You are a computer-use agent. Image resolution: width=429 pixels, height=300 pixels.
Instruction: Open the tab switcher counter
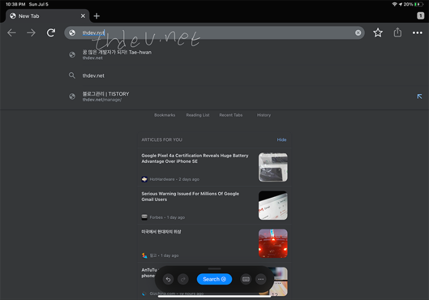point(420,16)
